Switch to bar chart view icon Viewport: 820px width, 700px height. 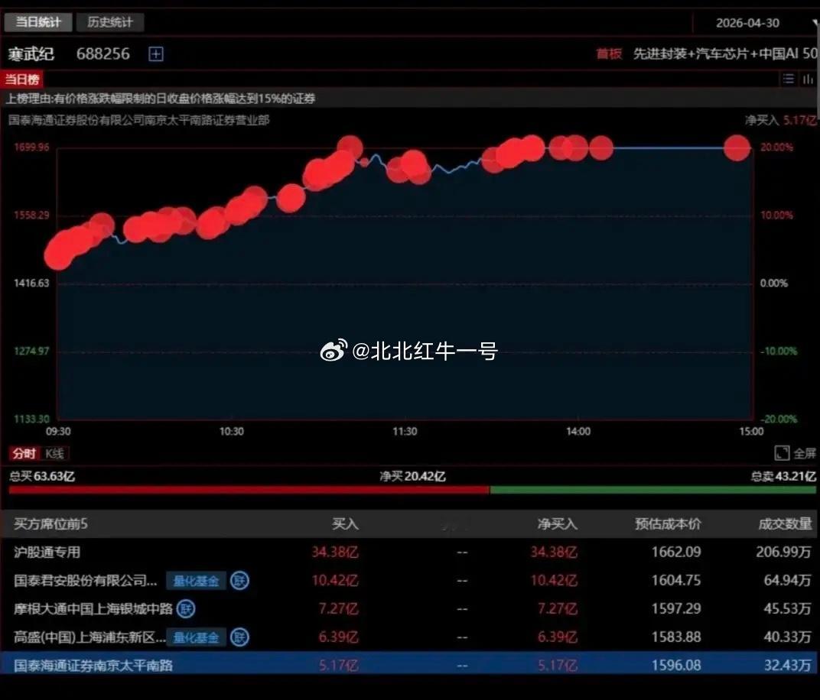coord(808,79)
